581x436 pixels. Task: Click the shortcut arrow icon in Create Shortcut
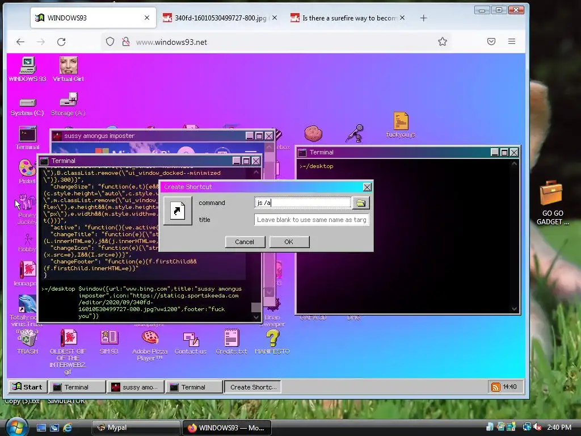click(x=178, y=211)
